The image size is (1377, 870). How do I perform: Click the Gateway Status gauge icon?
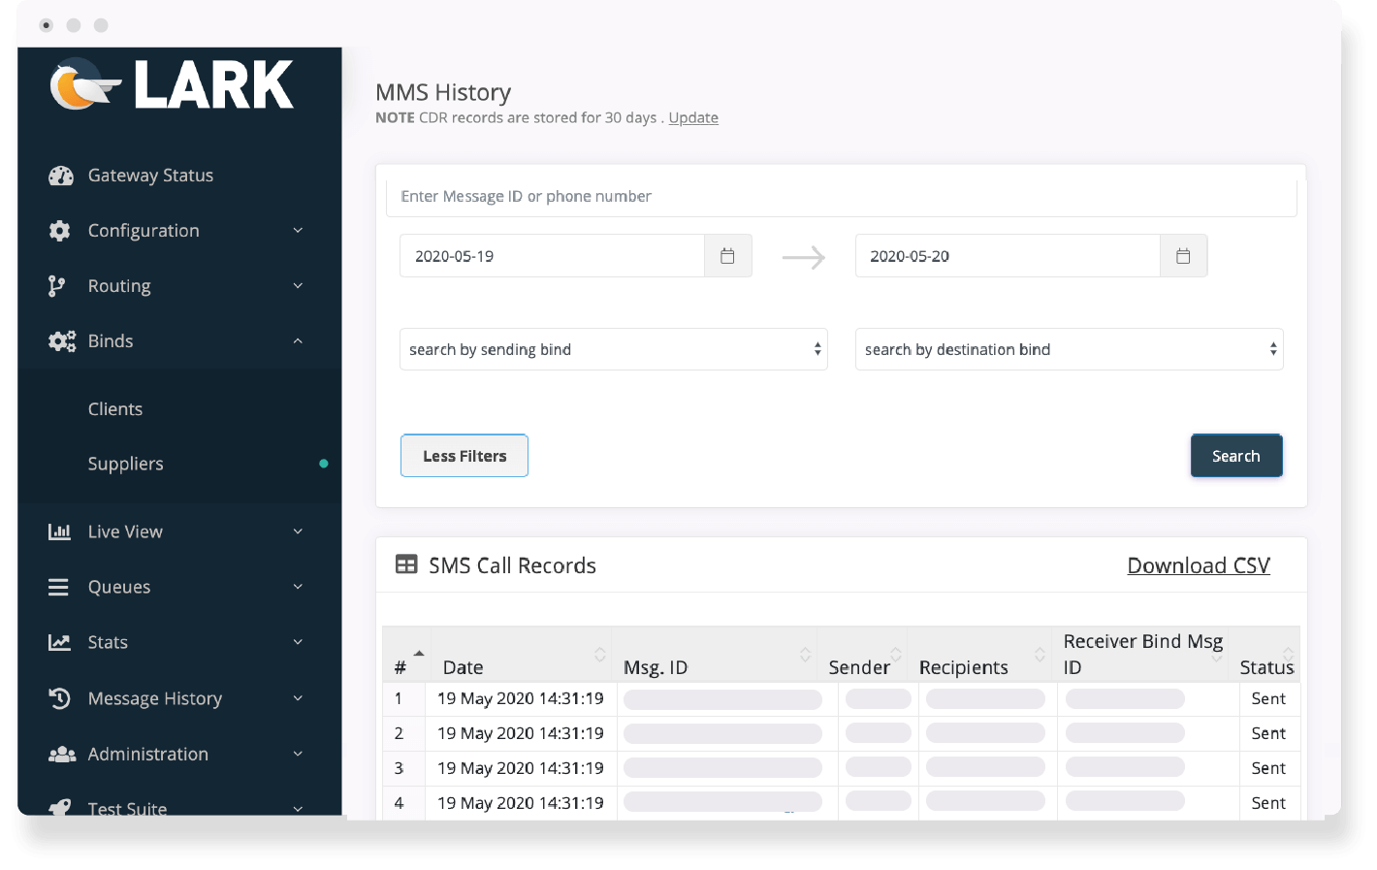tap(60, 176)
